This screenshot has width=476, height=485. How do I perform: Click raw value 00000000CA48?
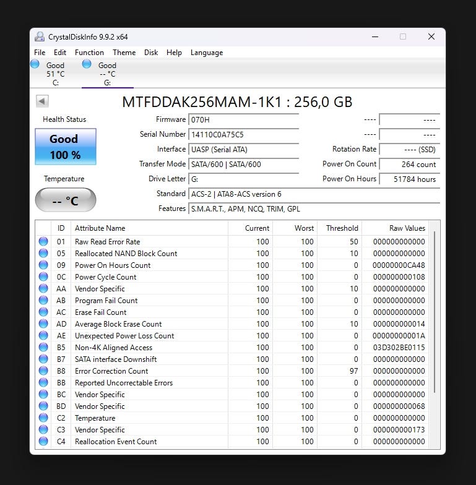[x=399, y=265]
